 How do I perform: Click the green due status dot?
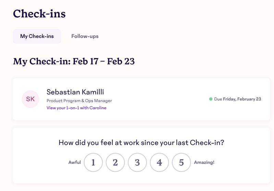click(211, 99)
